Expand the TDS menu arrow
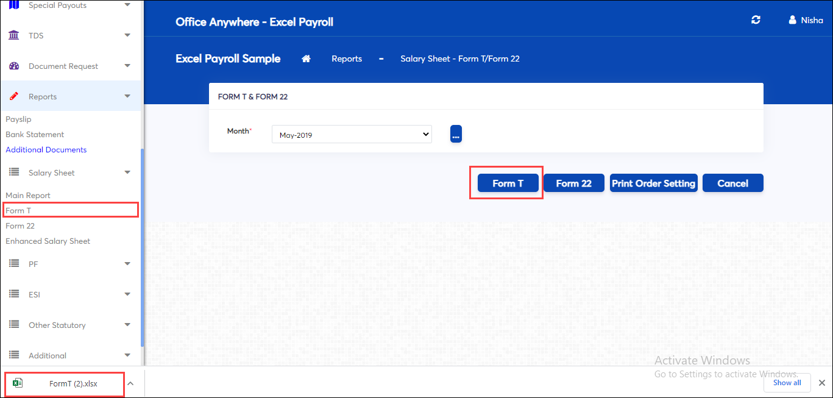 click(x=127, y=35)
